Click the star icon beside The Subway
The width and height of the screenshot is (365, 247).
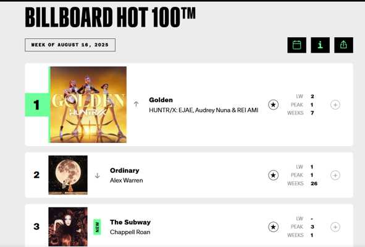pyautogui.click(x=273, y=227)
